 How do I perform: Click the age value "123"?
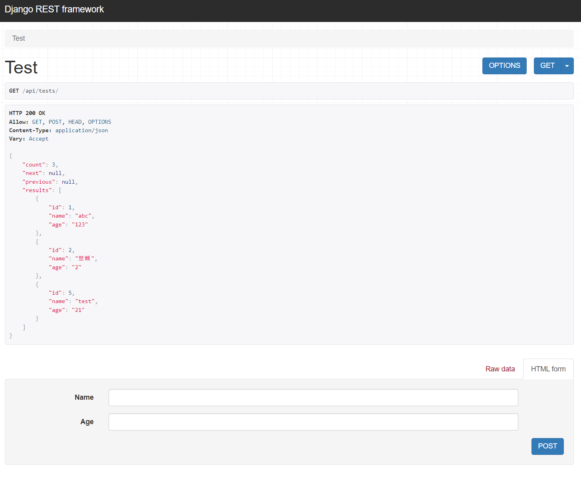[80, 225]
